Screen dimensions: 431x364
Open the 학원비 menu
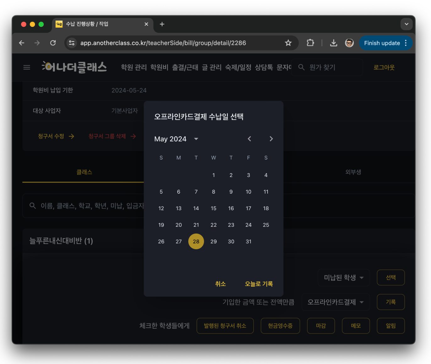point(159,67)
